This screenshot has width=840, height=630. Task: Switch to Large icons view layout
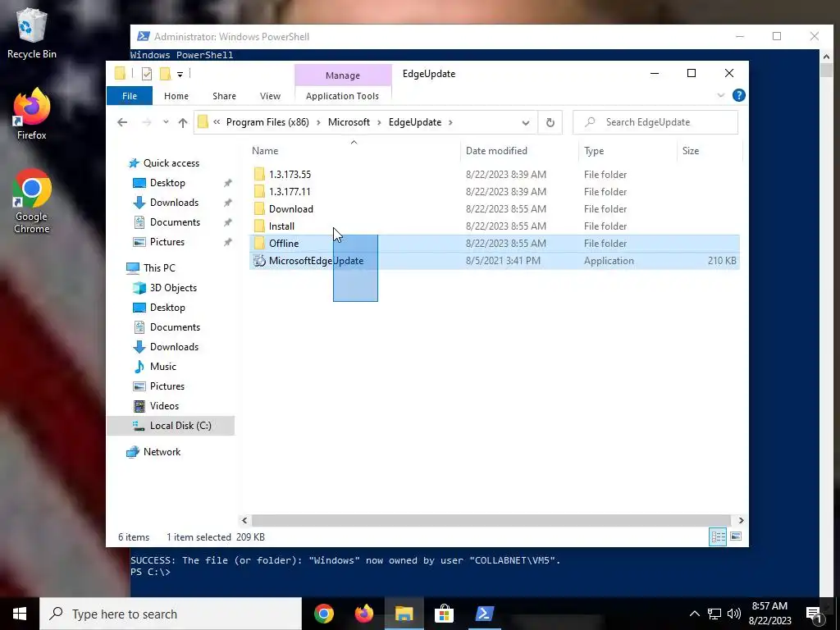pyautogui.click(x=736, y=536)
